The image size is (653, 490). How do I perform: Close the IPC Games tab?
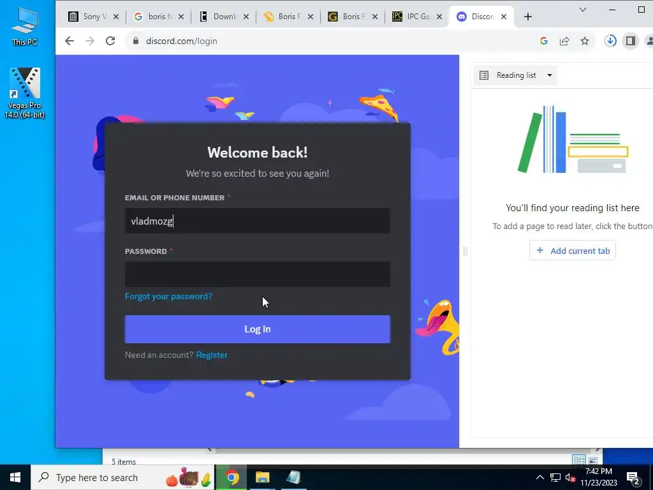coord(439,17)
